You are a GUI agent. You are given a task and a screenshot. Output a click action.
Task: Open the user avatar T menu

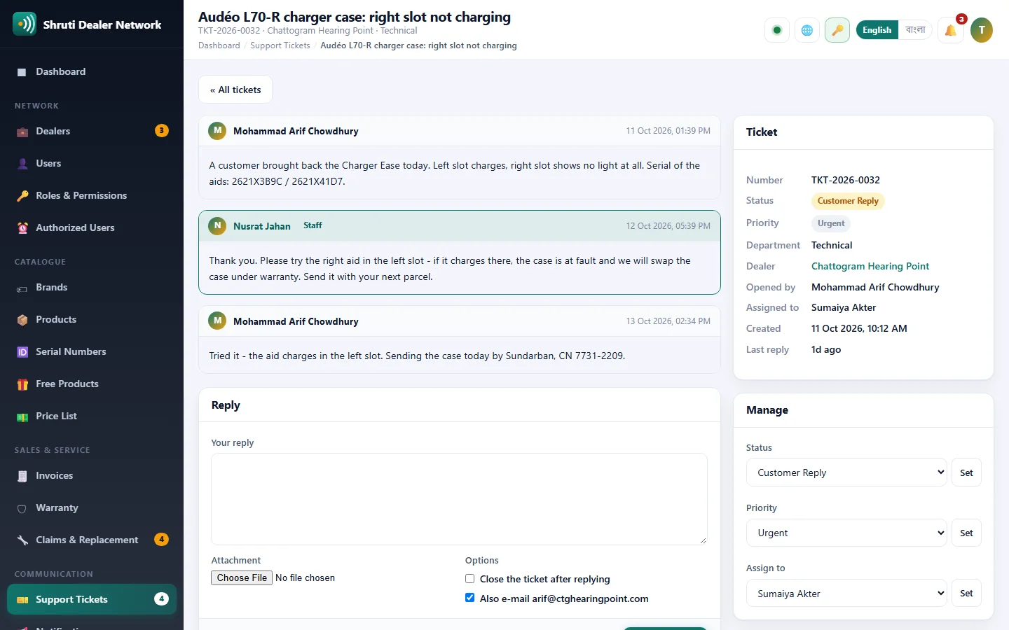(982, 30)
